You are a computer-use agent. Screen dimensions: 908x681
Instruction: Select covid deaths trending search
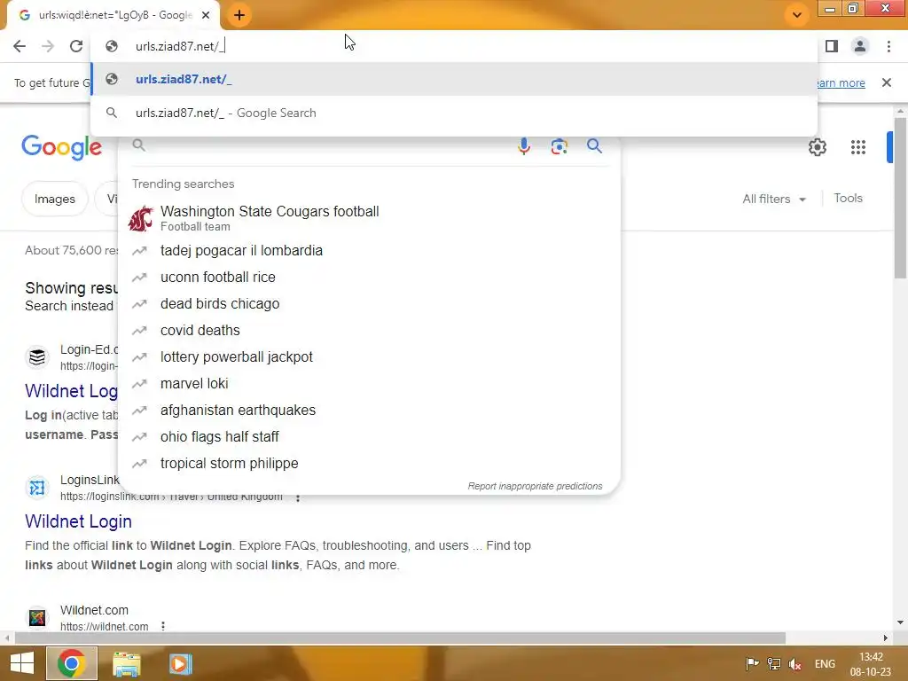[369, 331]
